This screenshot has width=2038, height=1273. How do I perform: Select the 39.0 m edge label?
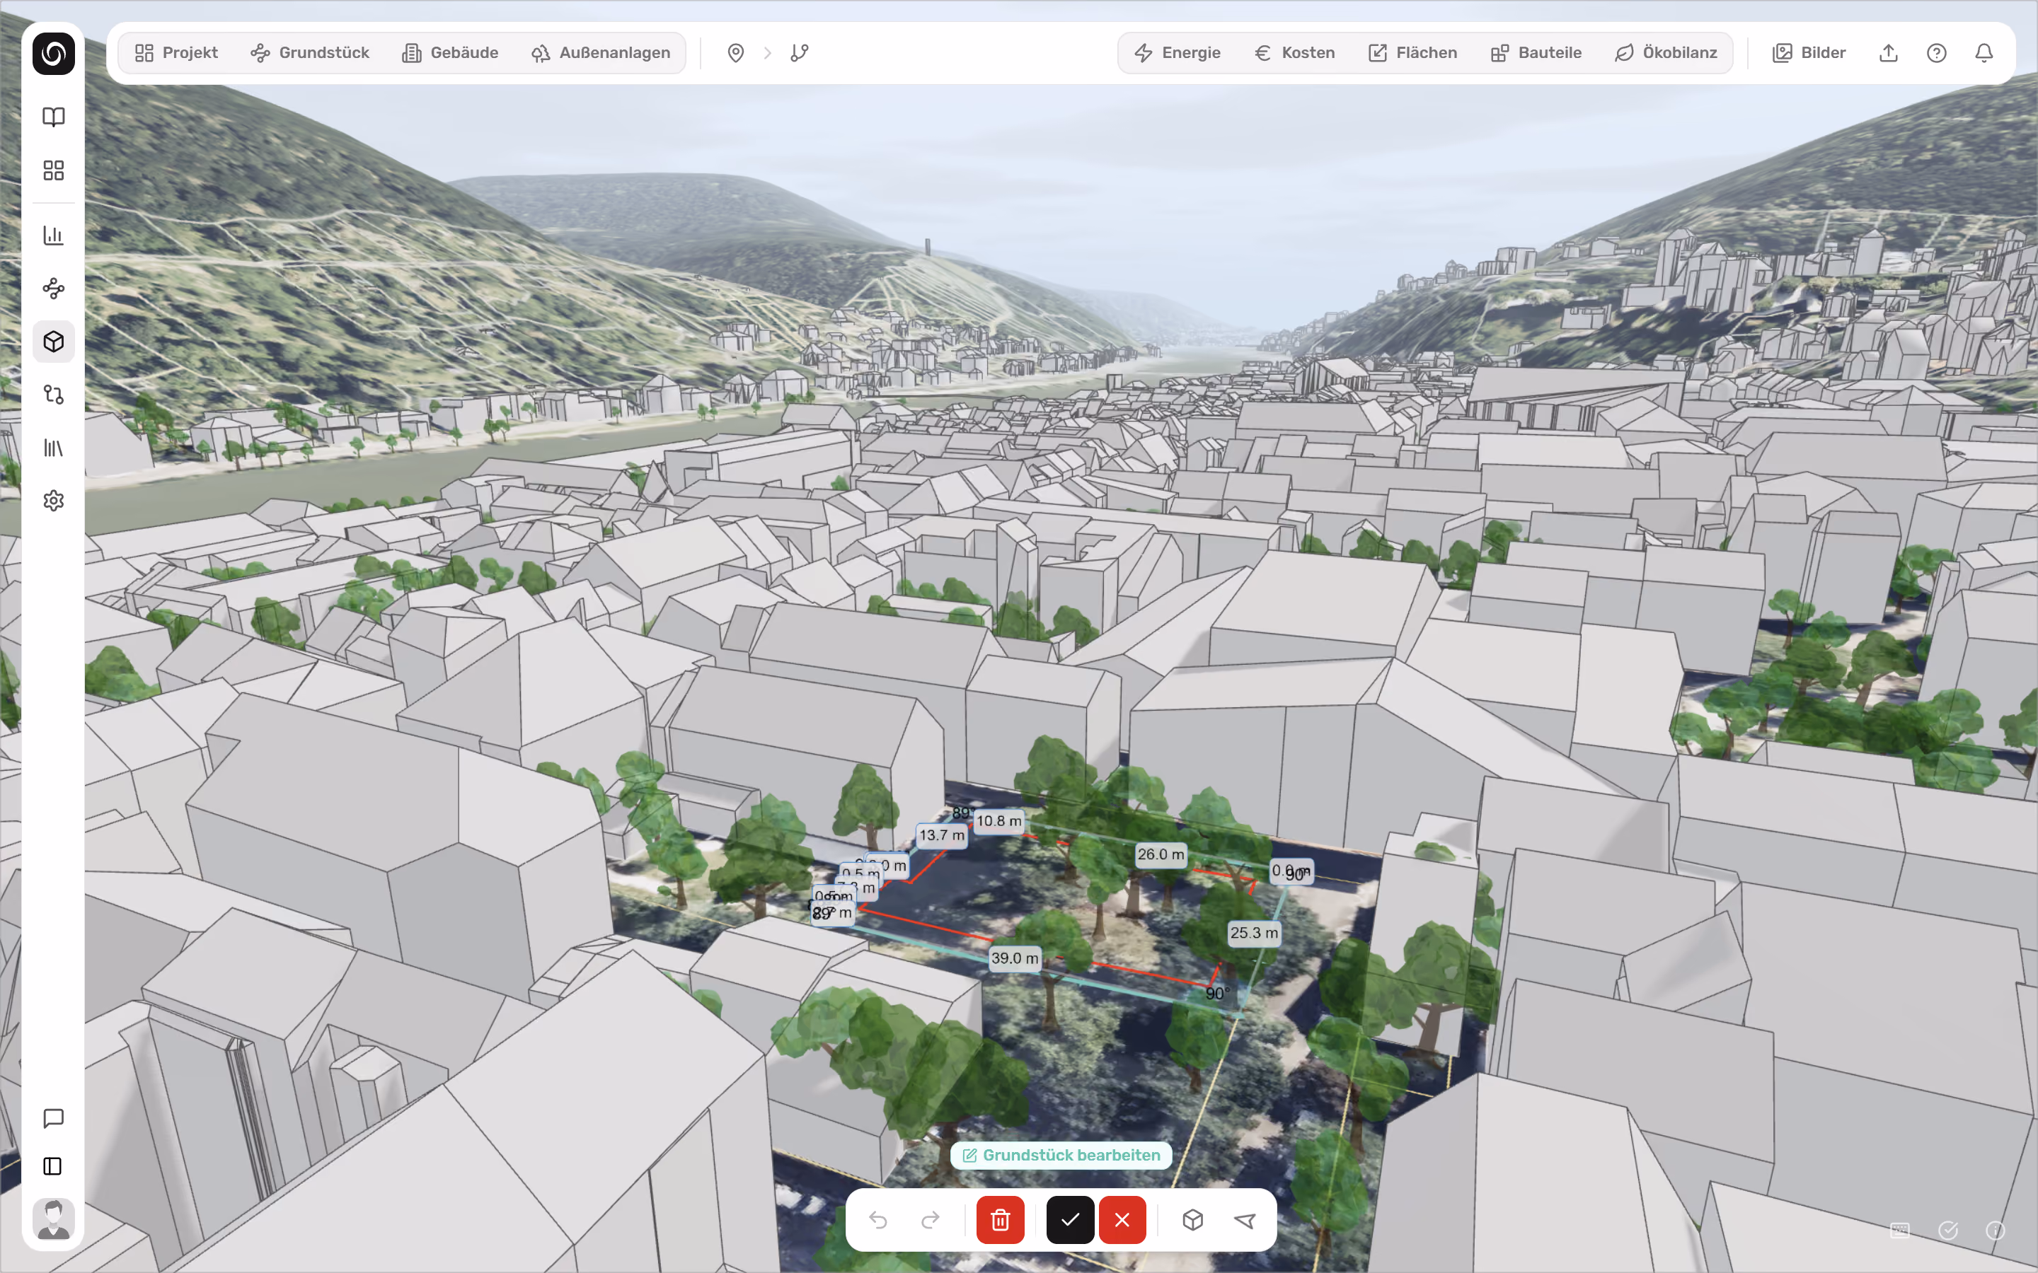1015,958
